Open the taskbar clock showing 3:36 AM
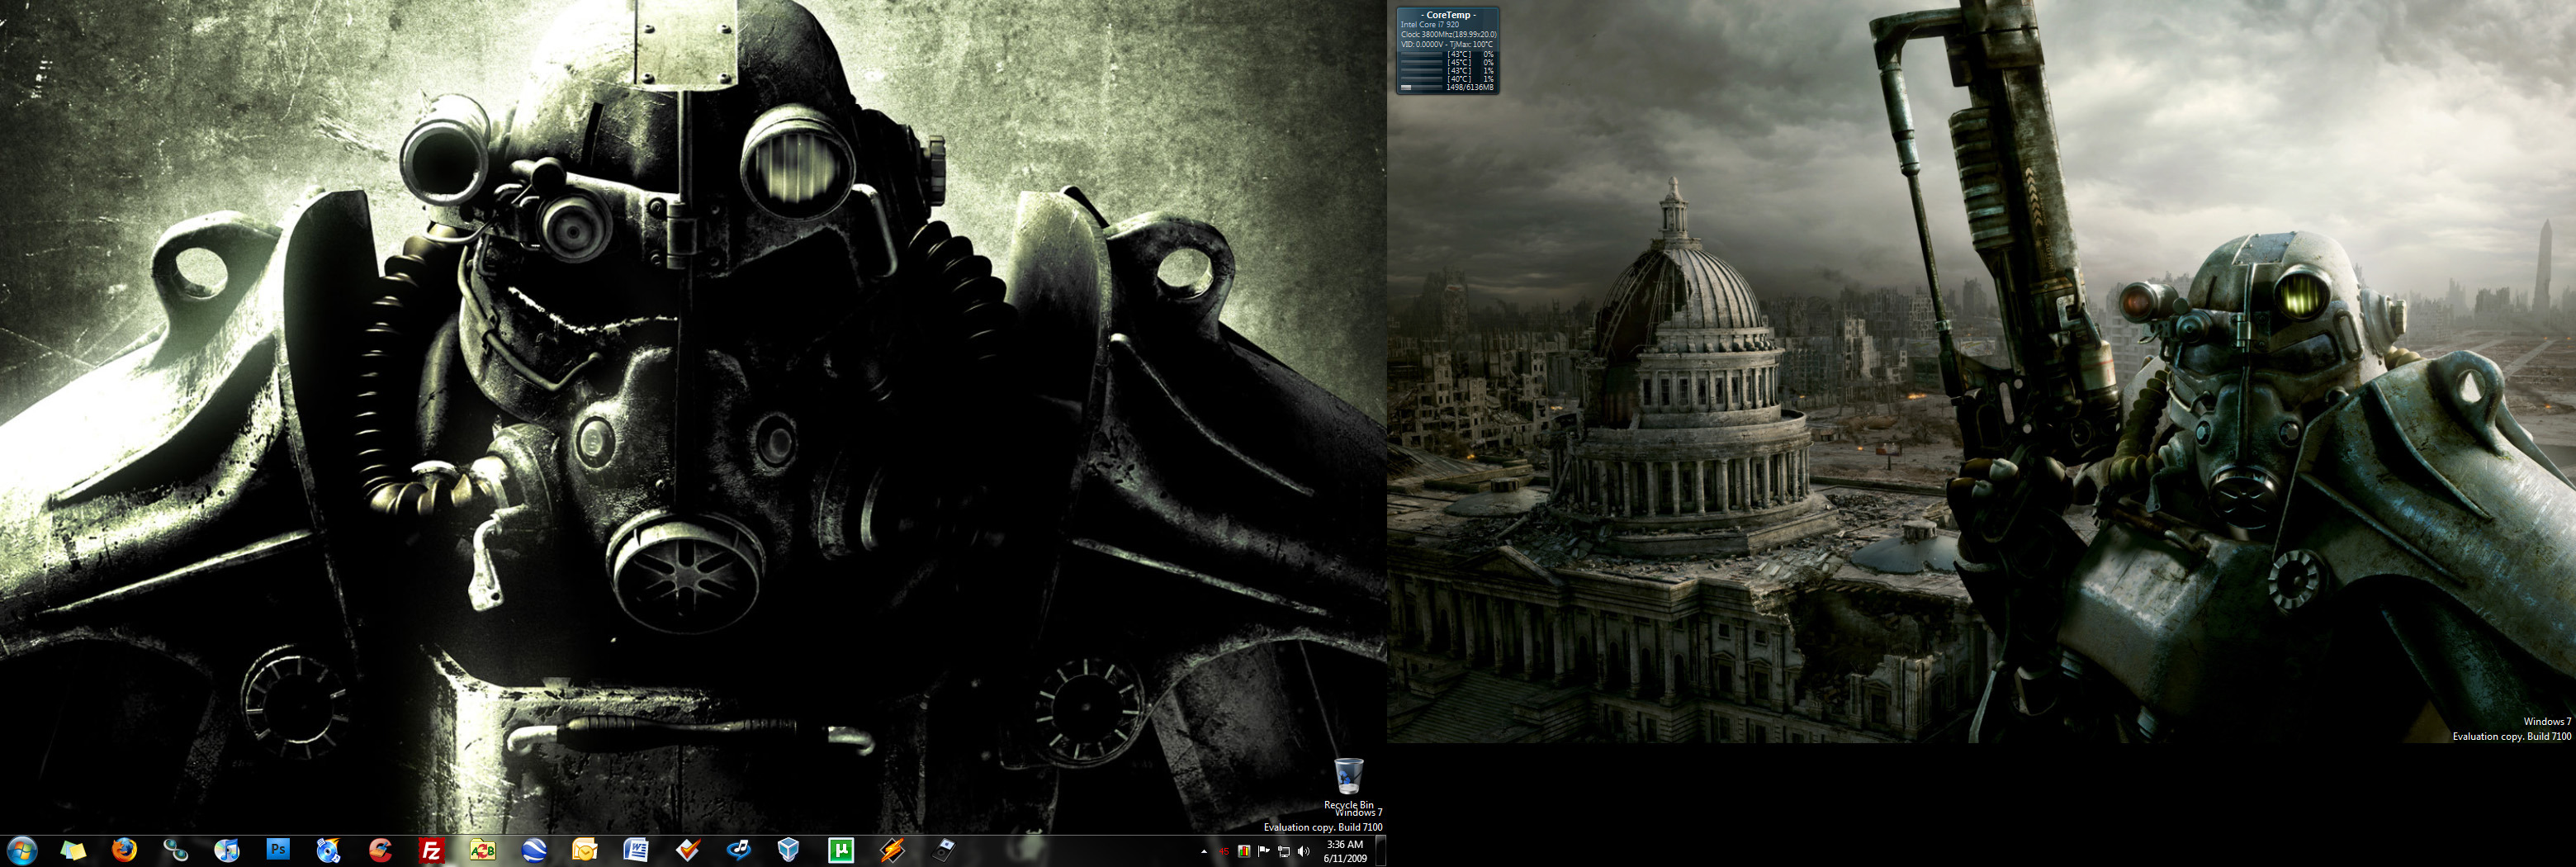 click(x=1345, y=851)
